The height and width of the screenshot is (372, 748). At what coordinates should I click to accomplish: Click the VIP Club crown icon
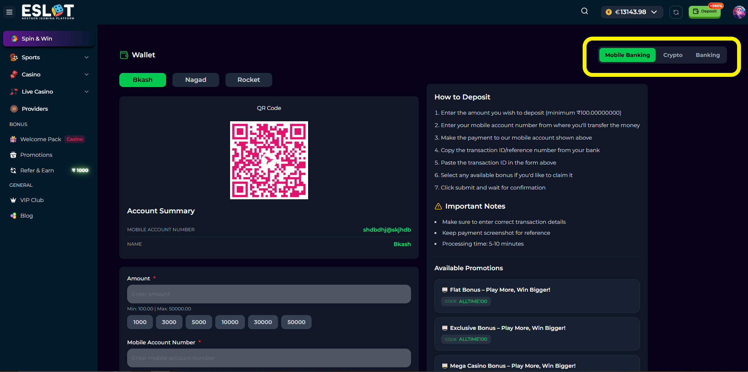13,200
